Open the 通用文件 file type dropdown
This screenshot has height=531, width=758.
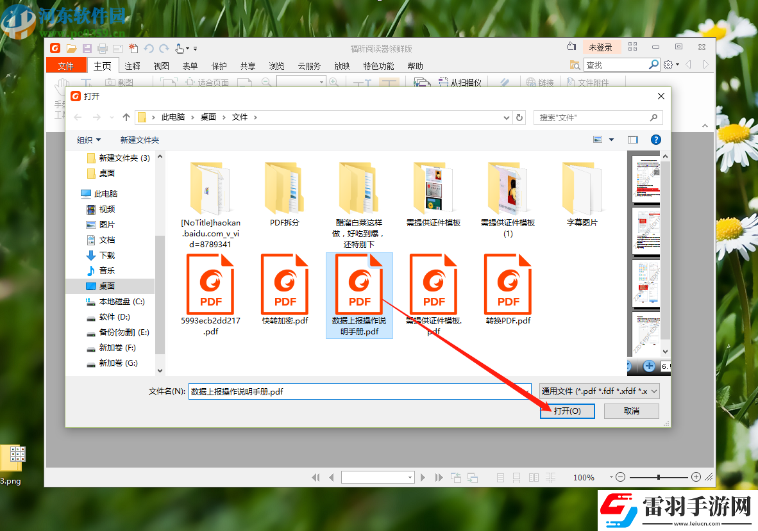600,391
